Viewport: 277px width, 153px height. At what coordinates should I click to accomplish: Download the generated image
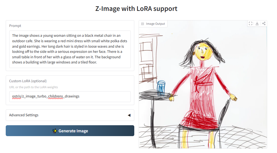(257, 23)
